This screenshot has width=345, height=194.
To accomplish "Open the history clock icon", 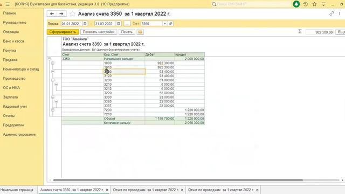I will [306, 4].
